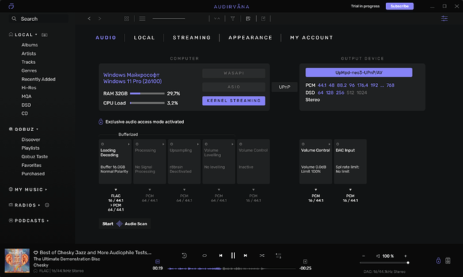Select ASIO audio driver

click(x=234, y=87)
